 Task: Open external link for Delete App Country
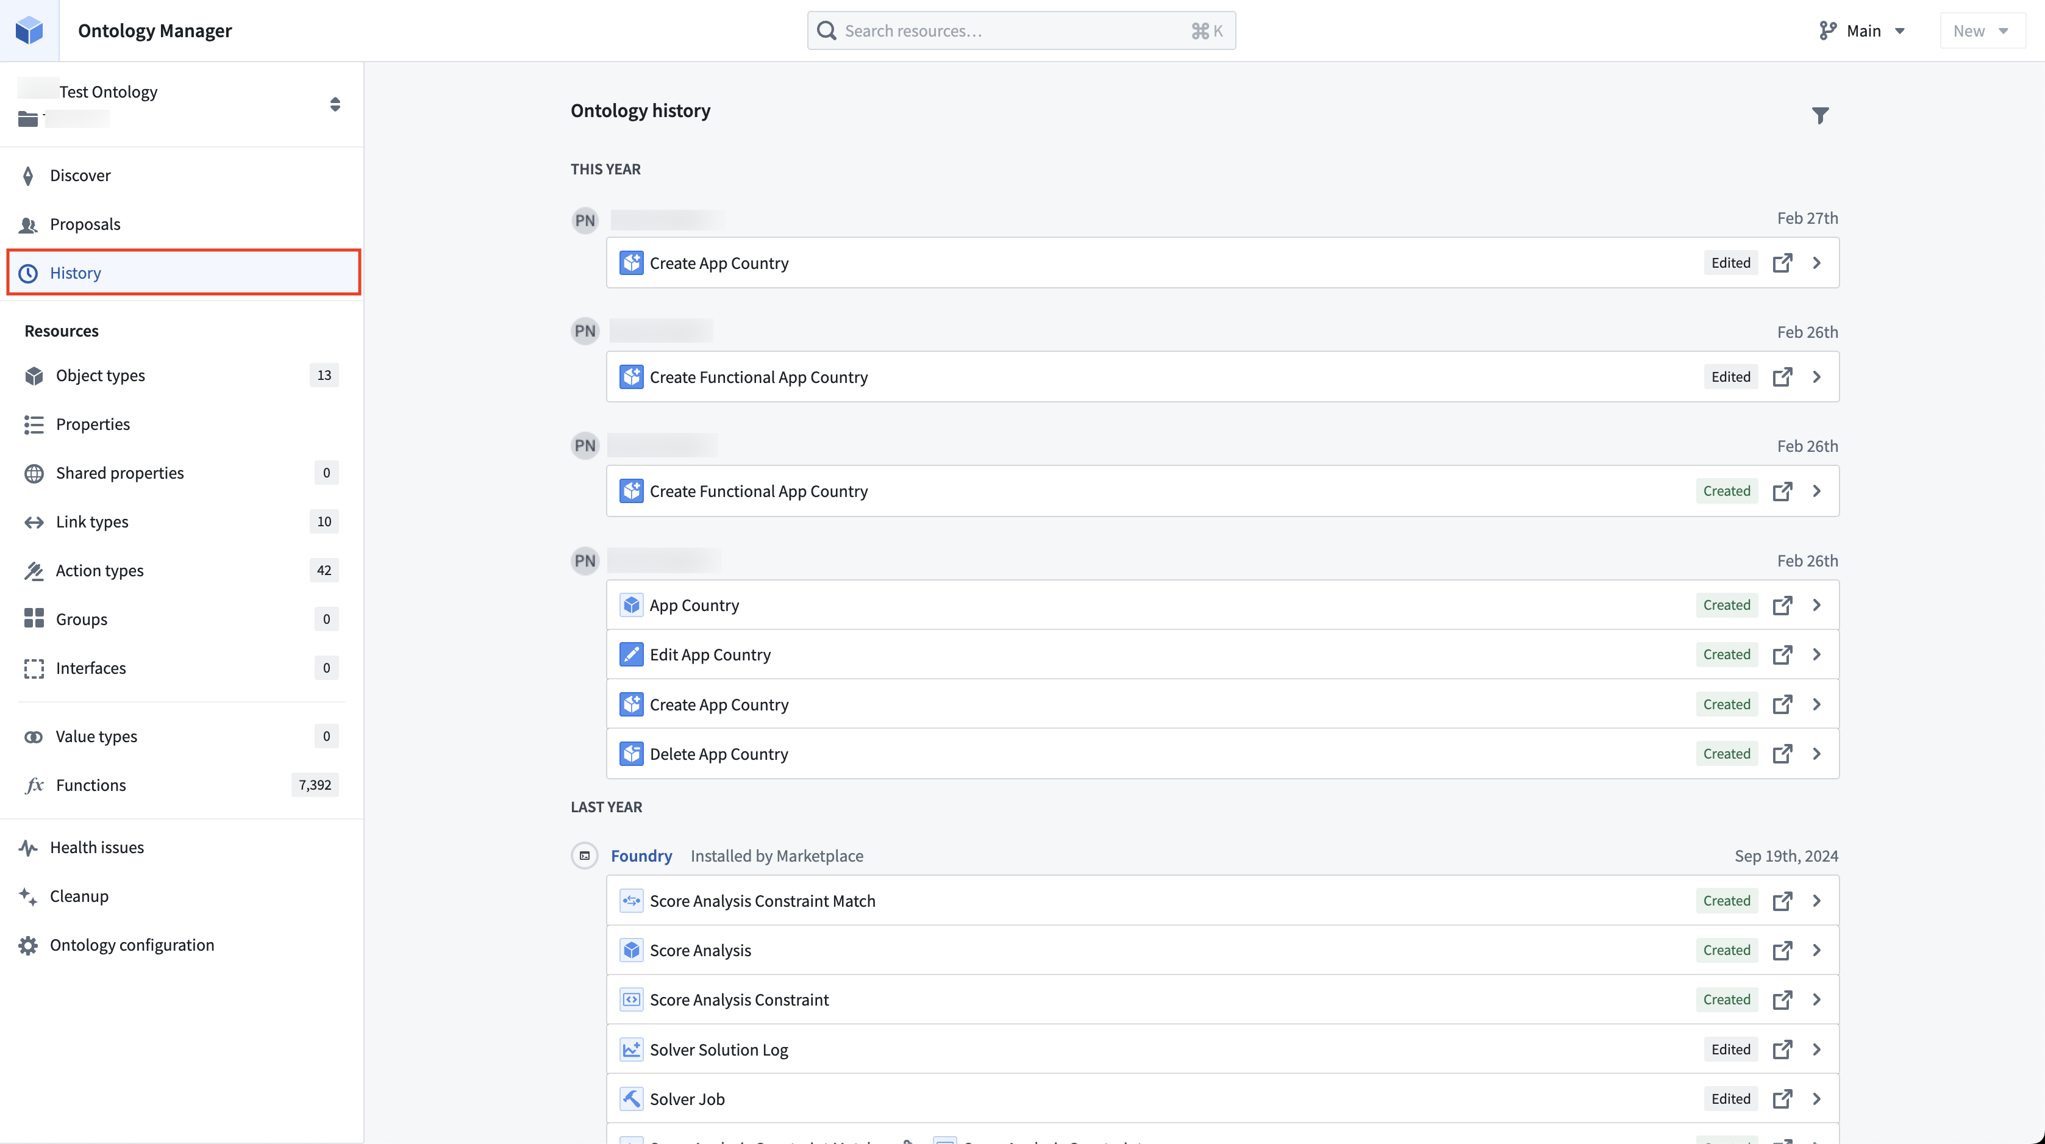click(x=1782, y=753)
